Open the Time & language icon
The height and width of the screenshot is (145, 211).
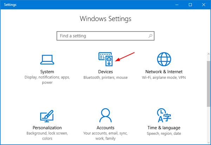pyautogui.click(x=164, y=115)
